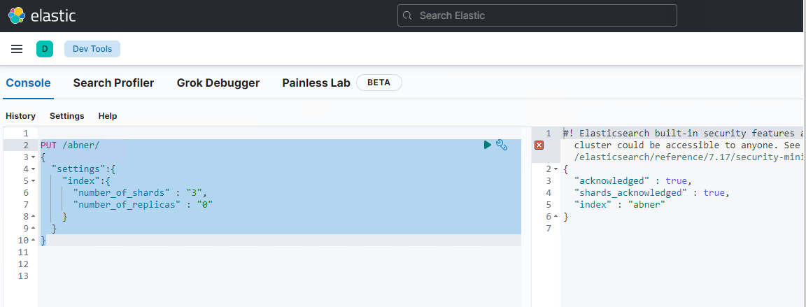
Task: Toggle the fold marker at editor line 8
Action: coord(34,217)
